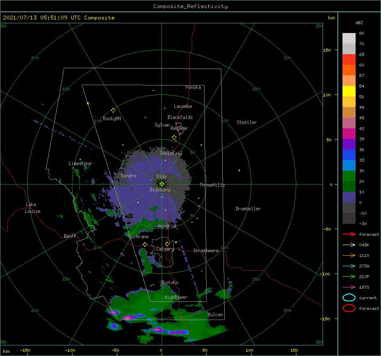The height and width of the screenshot is (356, 381).
Task: Click the Drumheller city label
Action: point(248,209)
